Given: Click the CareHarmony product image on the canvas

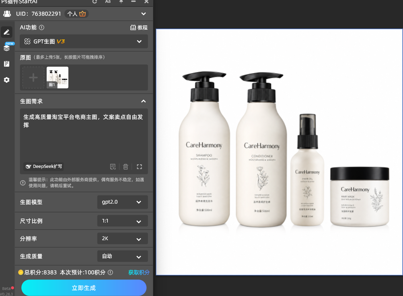Looking at the screenshot, I should click(x=279, y=152).
